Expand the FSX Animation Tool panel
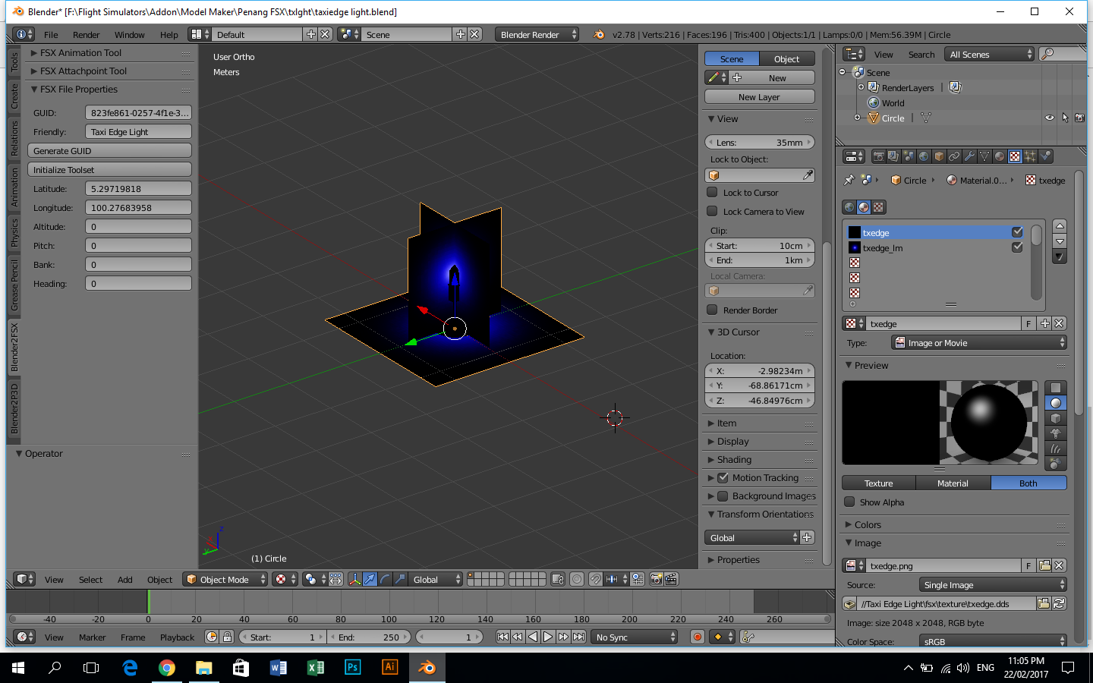 click(80, 53)
